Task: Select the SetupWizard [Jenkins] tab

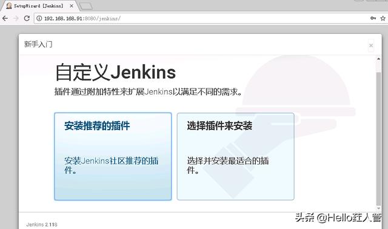Action: [39, 5]
